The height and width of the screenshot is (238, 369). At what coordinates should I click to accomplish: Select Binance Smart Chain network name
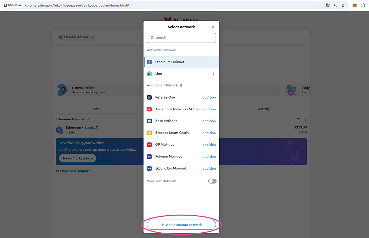point(172,133)
